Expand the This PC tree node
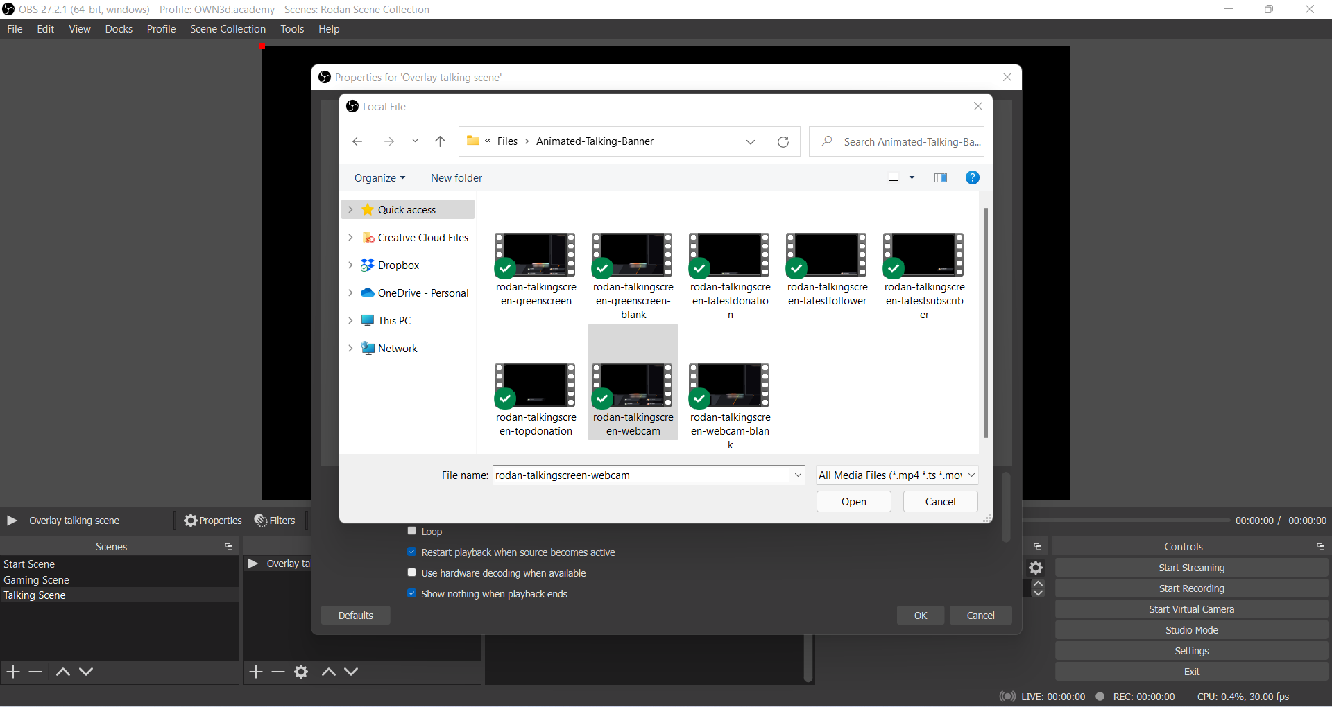 coord(350,321)
